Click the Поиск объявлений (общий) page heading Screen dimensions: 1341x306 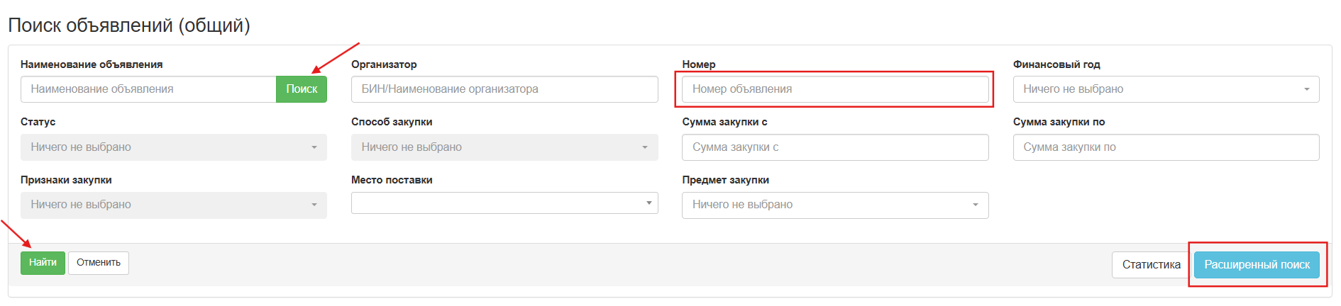(129, 25)
